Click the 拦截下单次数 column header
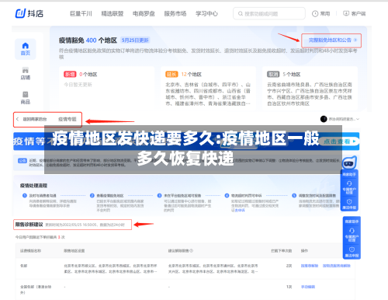The image size is (388, 300). pyautogui.click(x=282, y=250)
